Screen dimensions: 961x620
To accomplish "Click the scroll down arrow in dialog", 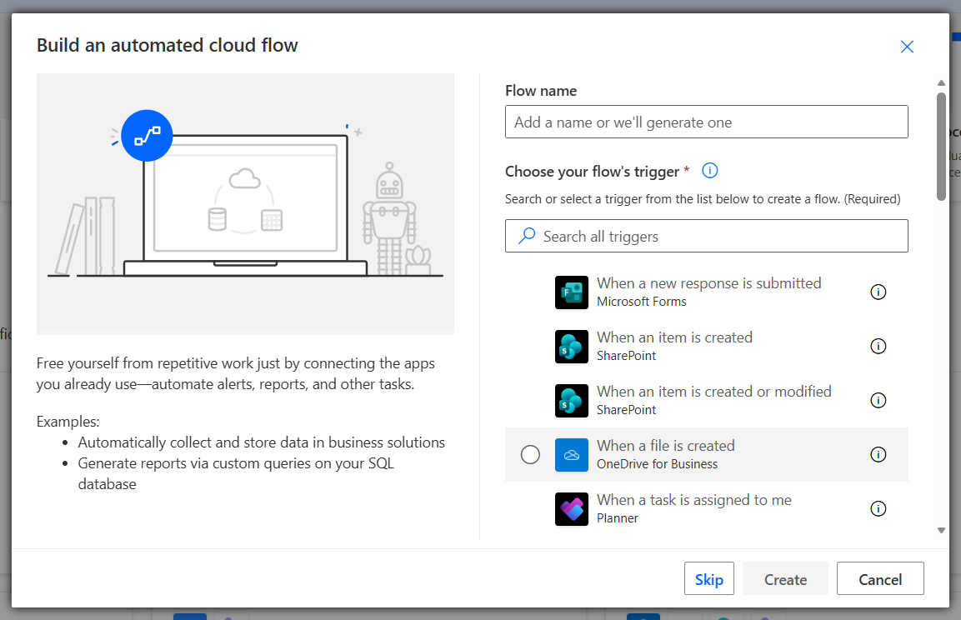I will pos(941,531).
